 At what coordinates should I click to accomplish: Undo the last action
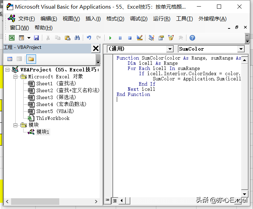pos(89,38)
